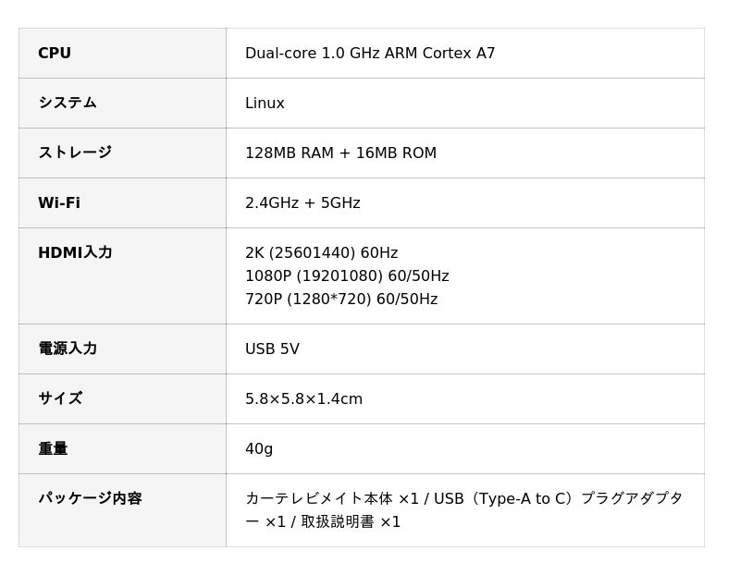Click the 重量 row label

(53, 448)
